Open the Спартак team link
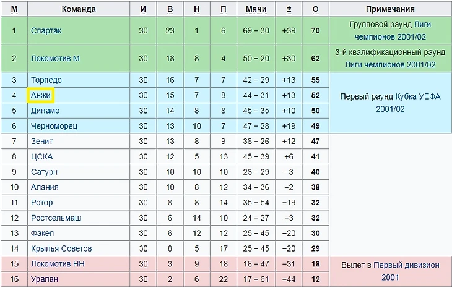Screen dimensions: 452x288 (46, 30)
